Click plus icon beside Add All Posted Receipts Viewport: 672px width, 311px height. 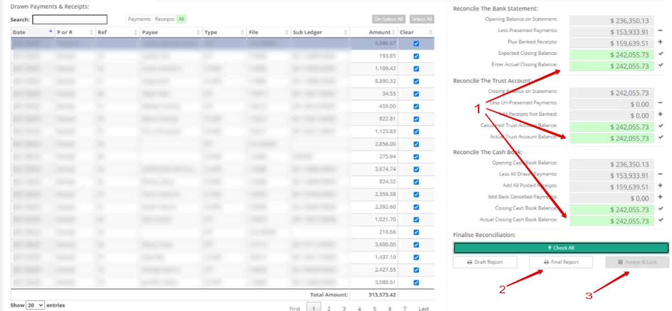tap(660, 186)
